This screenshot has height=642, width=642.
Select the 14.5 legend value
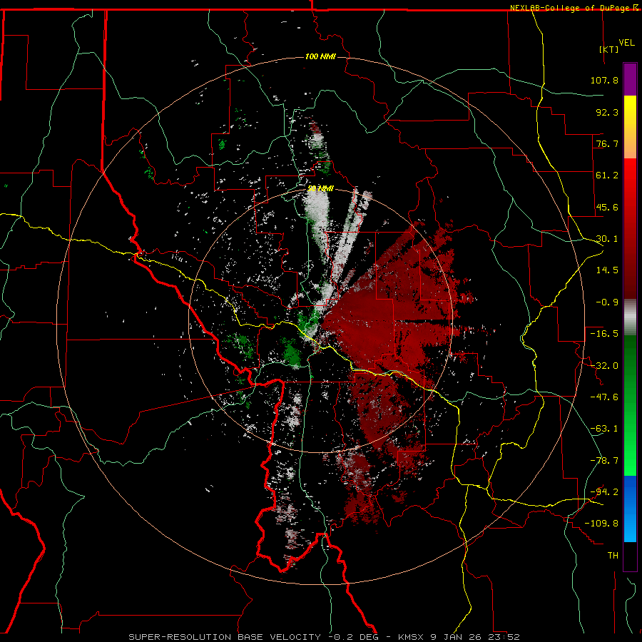[x=607, y=270]
